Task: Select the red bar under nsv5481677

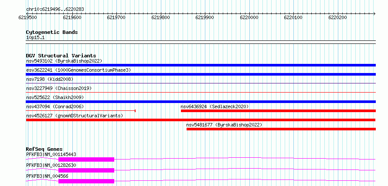Action: click(x=281, y=129)
